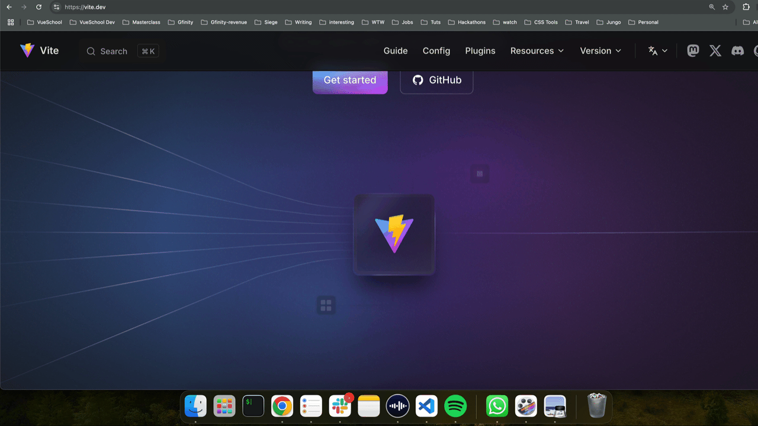Open the Masterclass bookmark folder
Image resolution: width=758 pixels, height=426 pixels.
141,22
